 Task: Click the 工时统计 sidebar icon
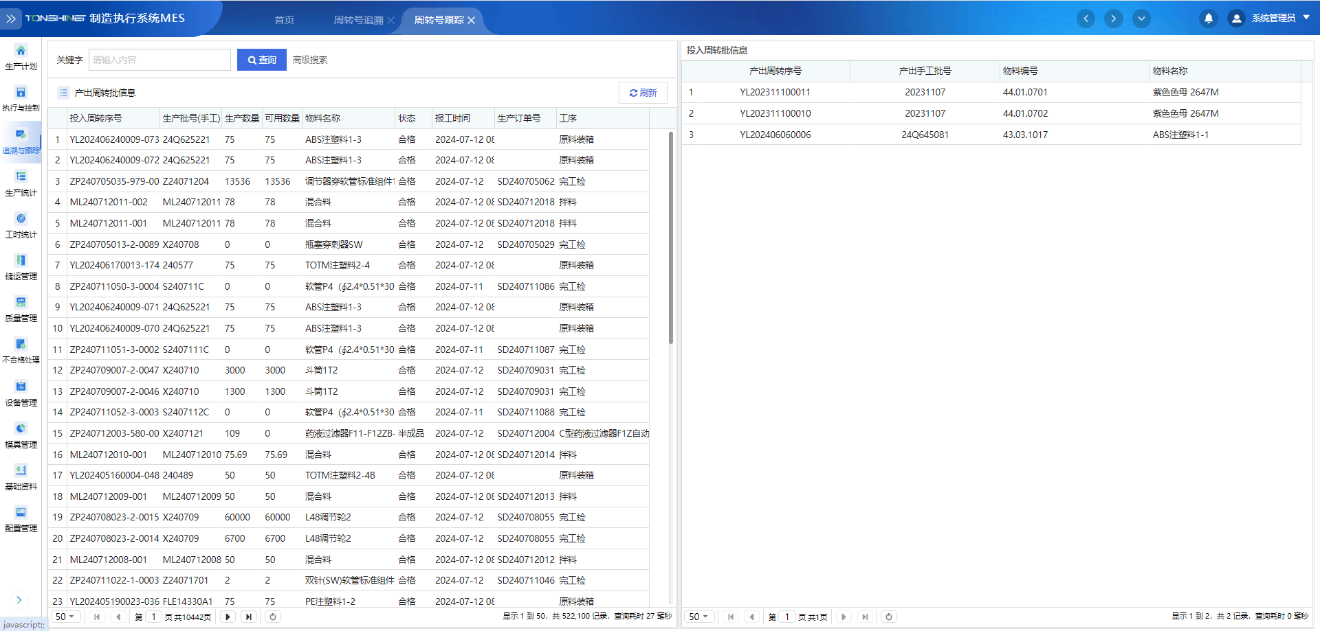pos(21,219)
